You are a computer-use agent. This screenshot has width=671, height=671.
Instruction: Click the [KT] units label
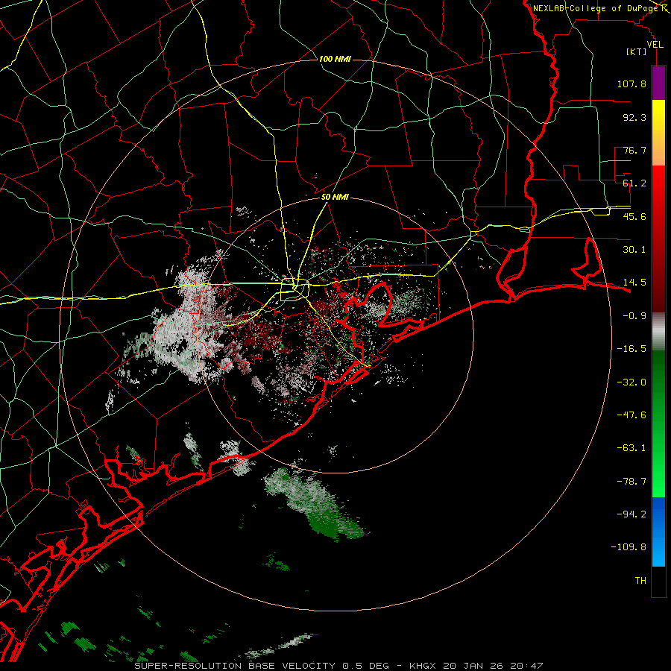637,52
